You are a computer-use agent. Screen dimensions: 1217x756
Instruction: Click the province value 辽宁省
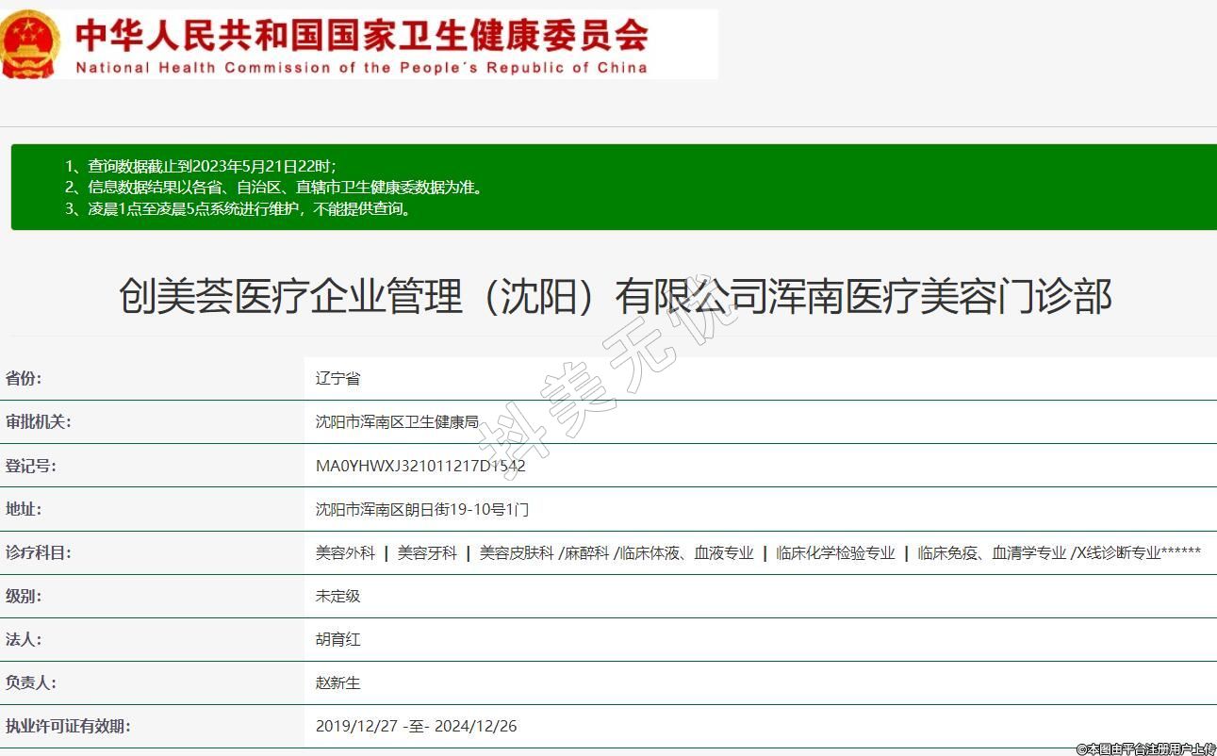(x=337, y=379)
